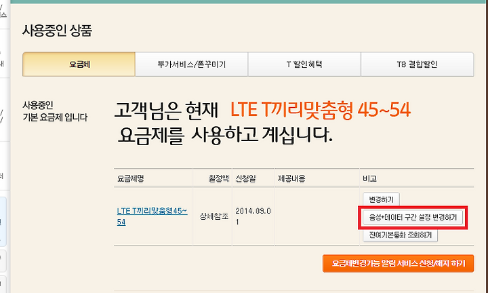Click 잔여기본통화 조회하기 button
488x293 pixels.
[x=401, y=235]
